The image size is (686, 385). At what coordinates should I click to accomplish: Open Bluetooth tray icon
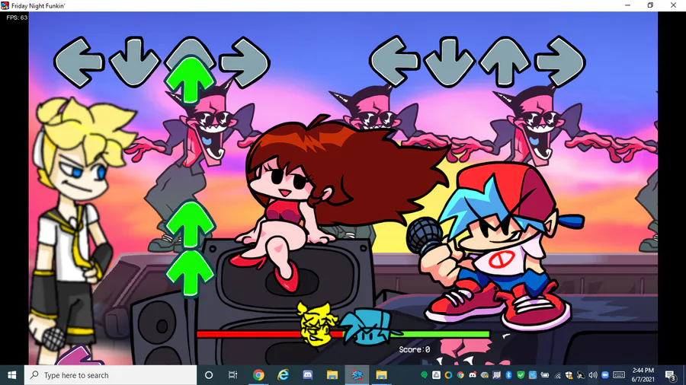[508, 375]
